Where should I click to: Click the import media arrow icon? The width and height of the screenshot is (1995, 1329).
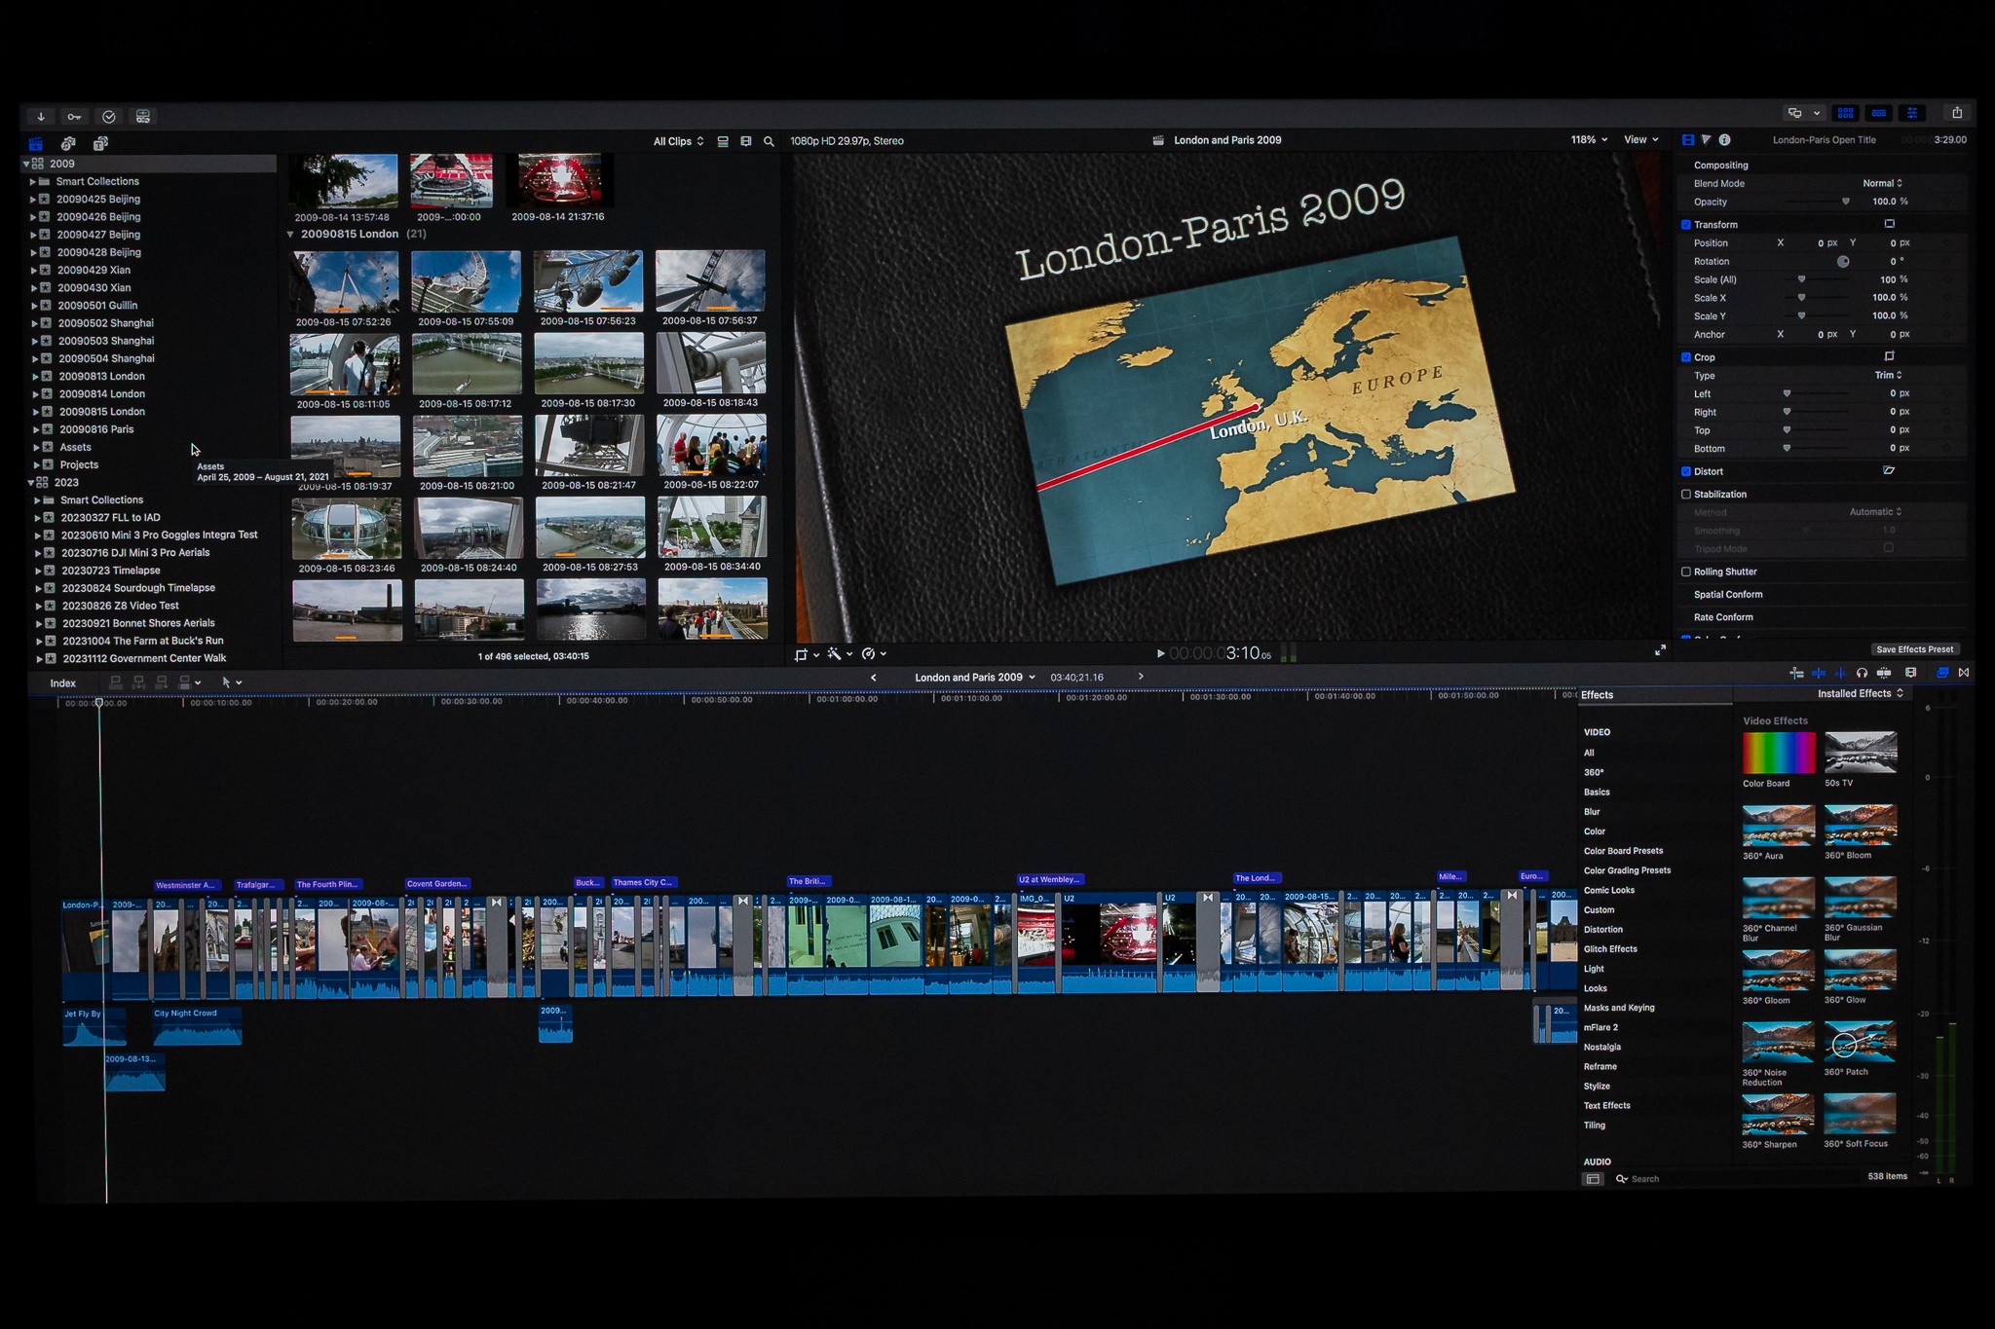(x=41, y=117)
